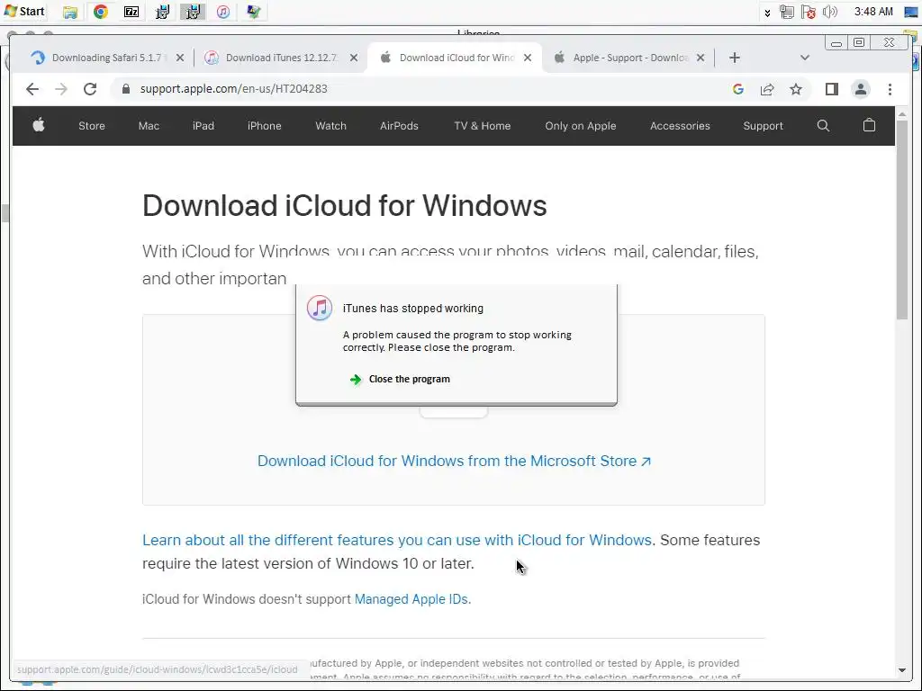Click the iTunes taskbar icon
The image size is (922, 691).
click(223, 12)
